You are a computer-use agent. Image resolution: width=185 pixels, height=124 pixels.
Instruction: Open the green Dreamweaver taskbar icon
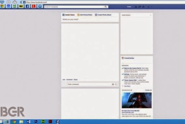[43, 121]
